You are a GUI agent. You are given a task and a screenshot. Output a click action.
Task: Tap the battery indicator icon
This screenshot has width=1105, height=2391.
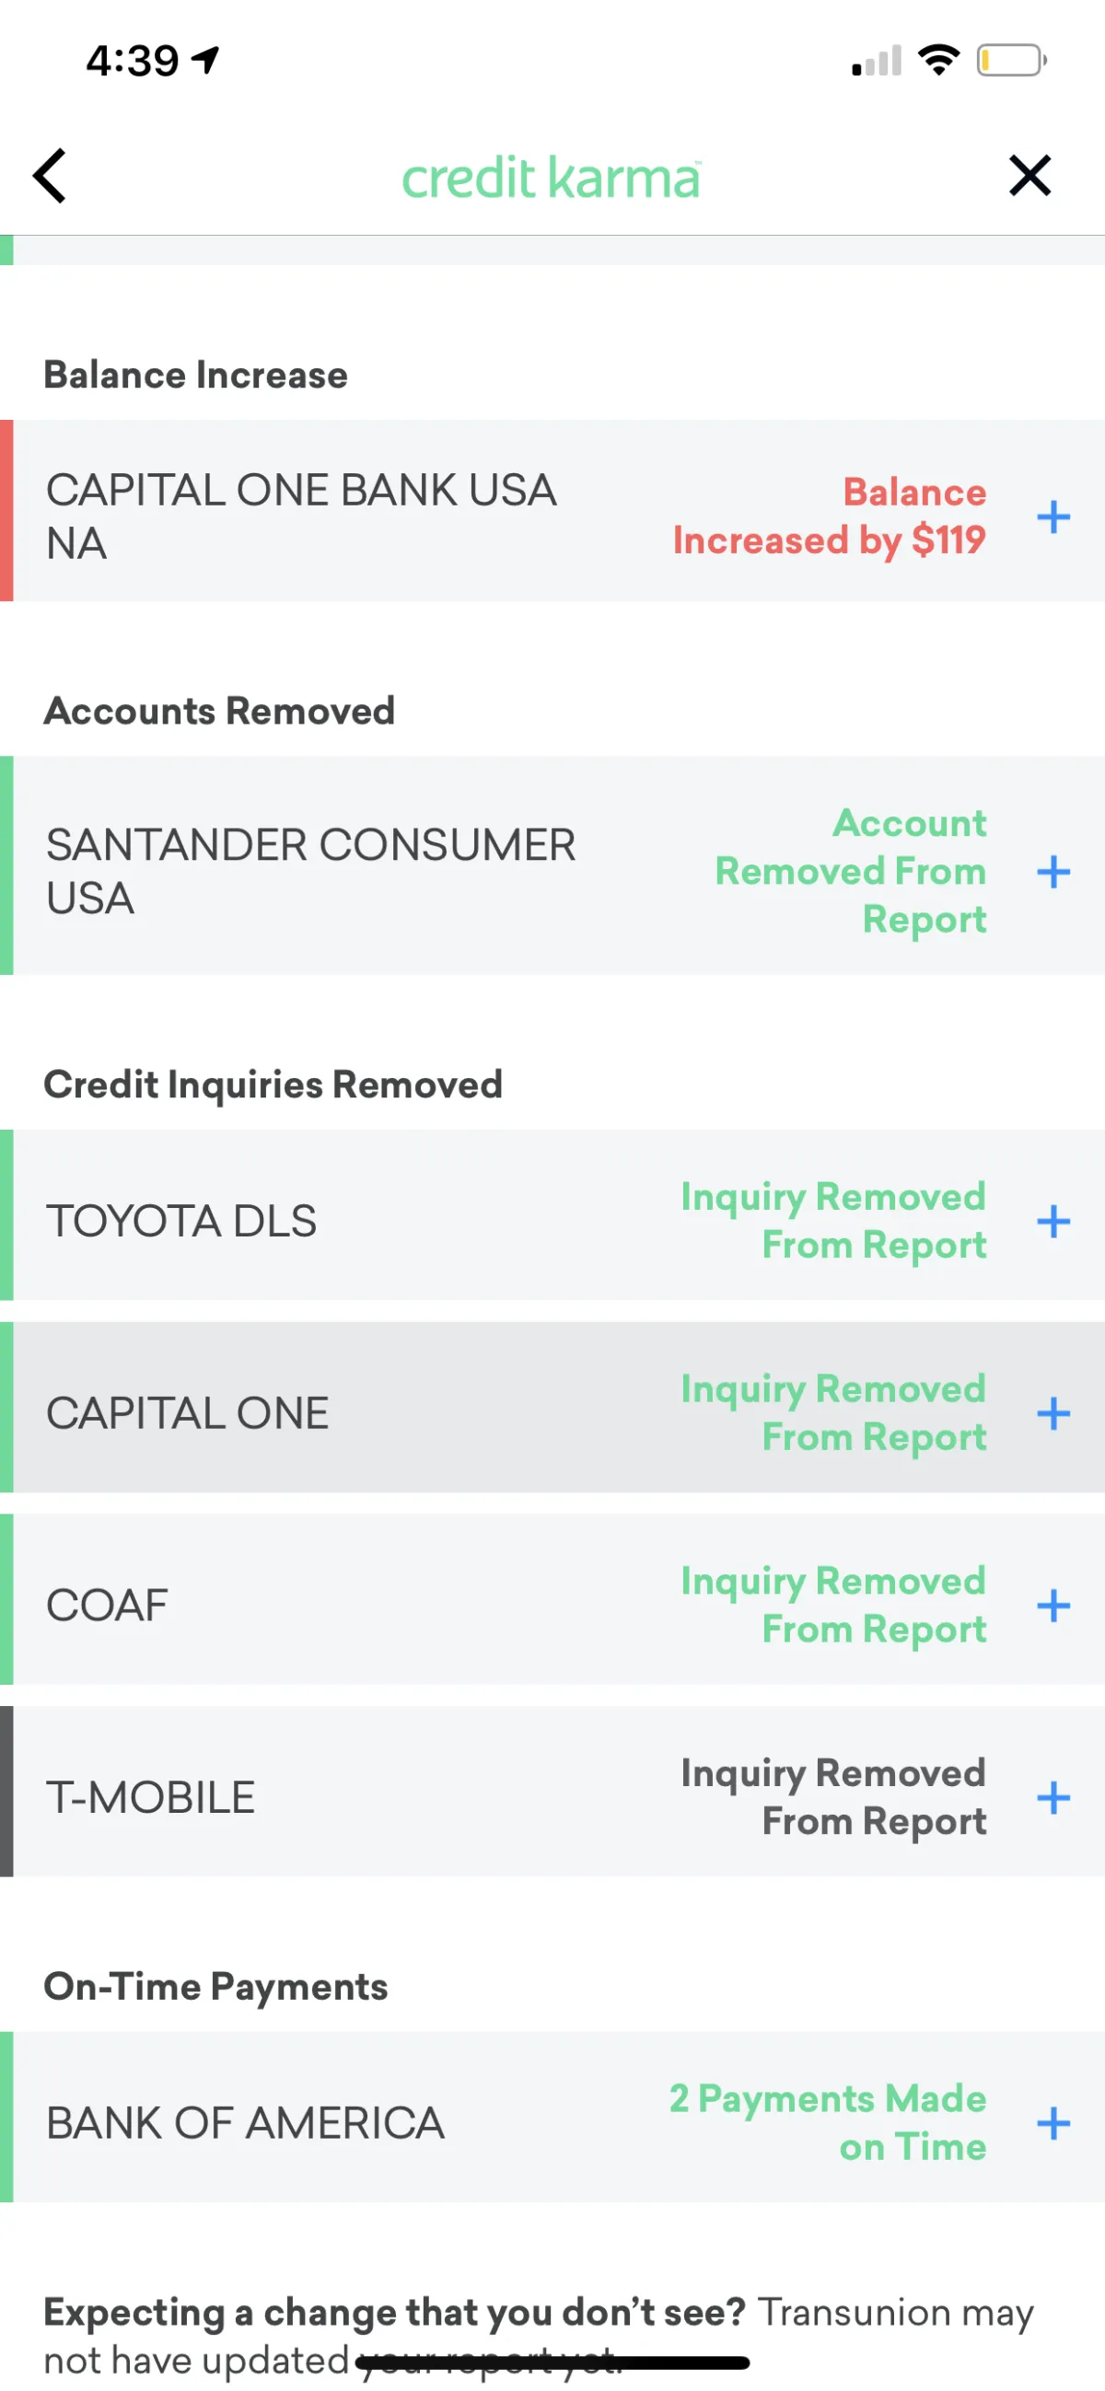(x=1011, y=62)
